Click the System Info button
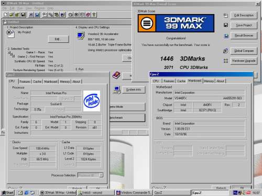262x196 pixels. tap(134, 90)
